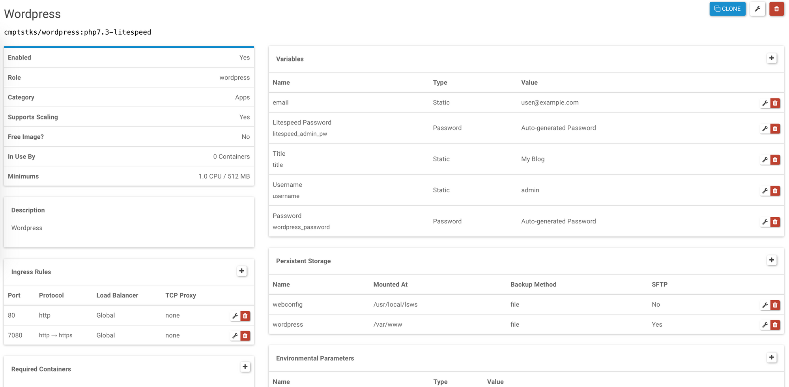Viewport: 789px width, 387px height.
Task: Click the 'TCP Proxy' column header
Action: click(181, 295)
